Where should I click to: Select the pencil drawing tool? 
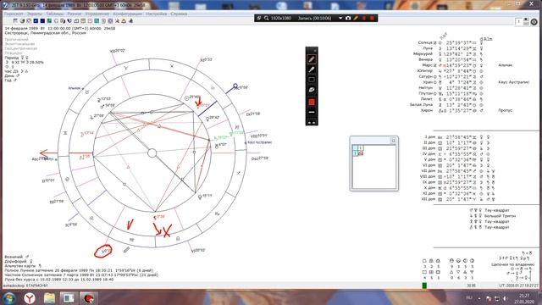pyautogui.click(x=312, y=59)
